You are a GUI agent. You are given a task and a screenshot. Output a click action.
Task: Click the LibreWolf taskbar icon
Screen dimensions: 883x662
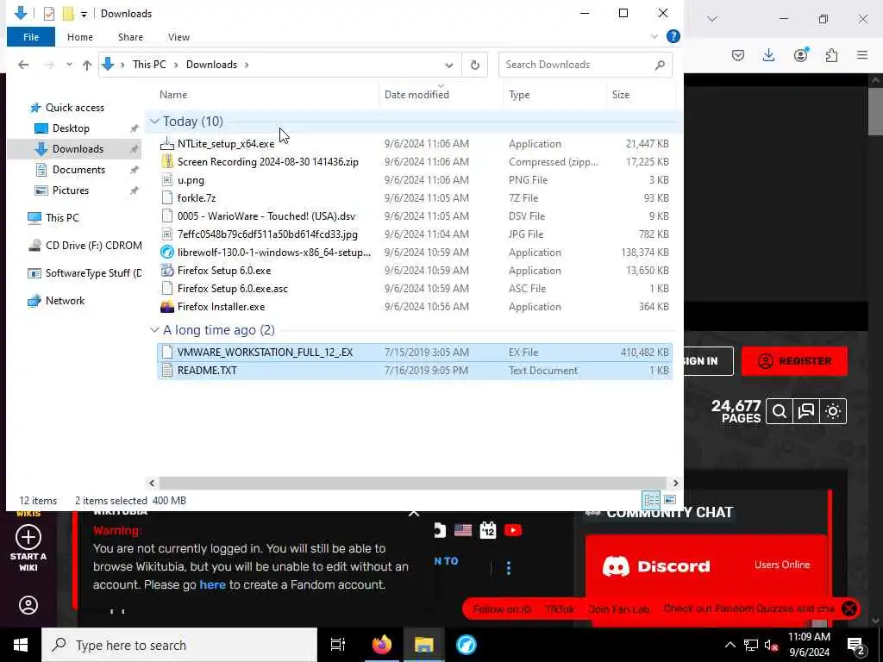[467, 645]
